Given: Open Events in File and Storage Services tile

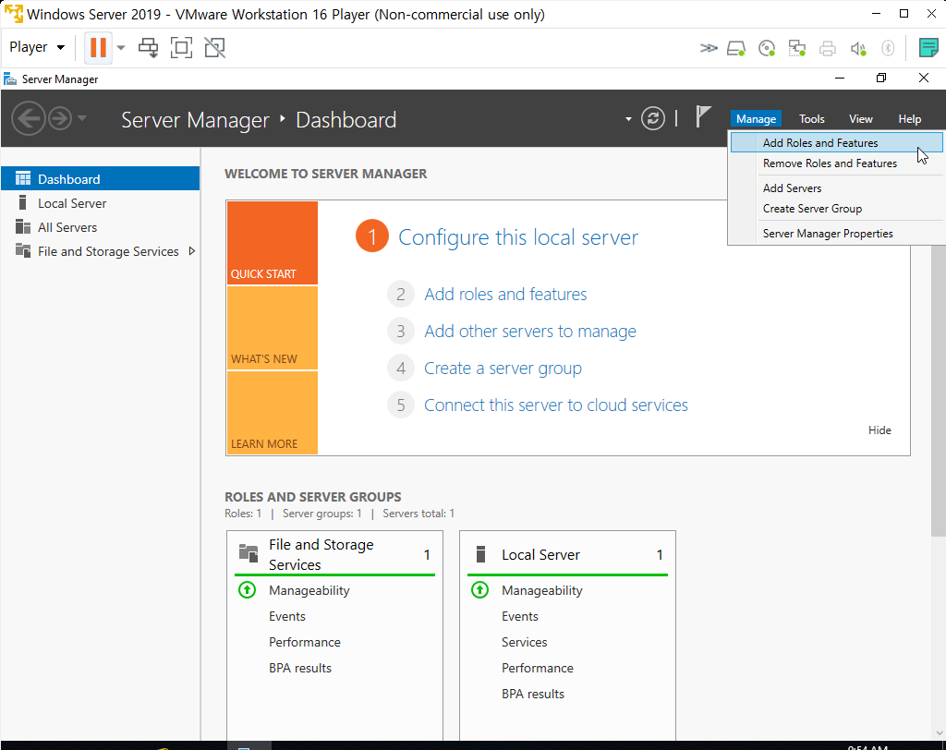Looking at the screenshot, I should click(x=287, y=616).
